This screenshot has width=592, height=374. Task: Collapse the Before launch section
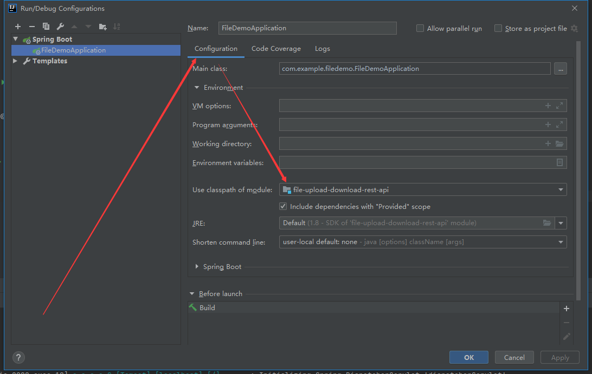coord(192,294)
